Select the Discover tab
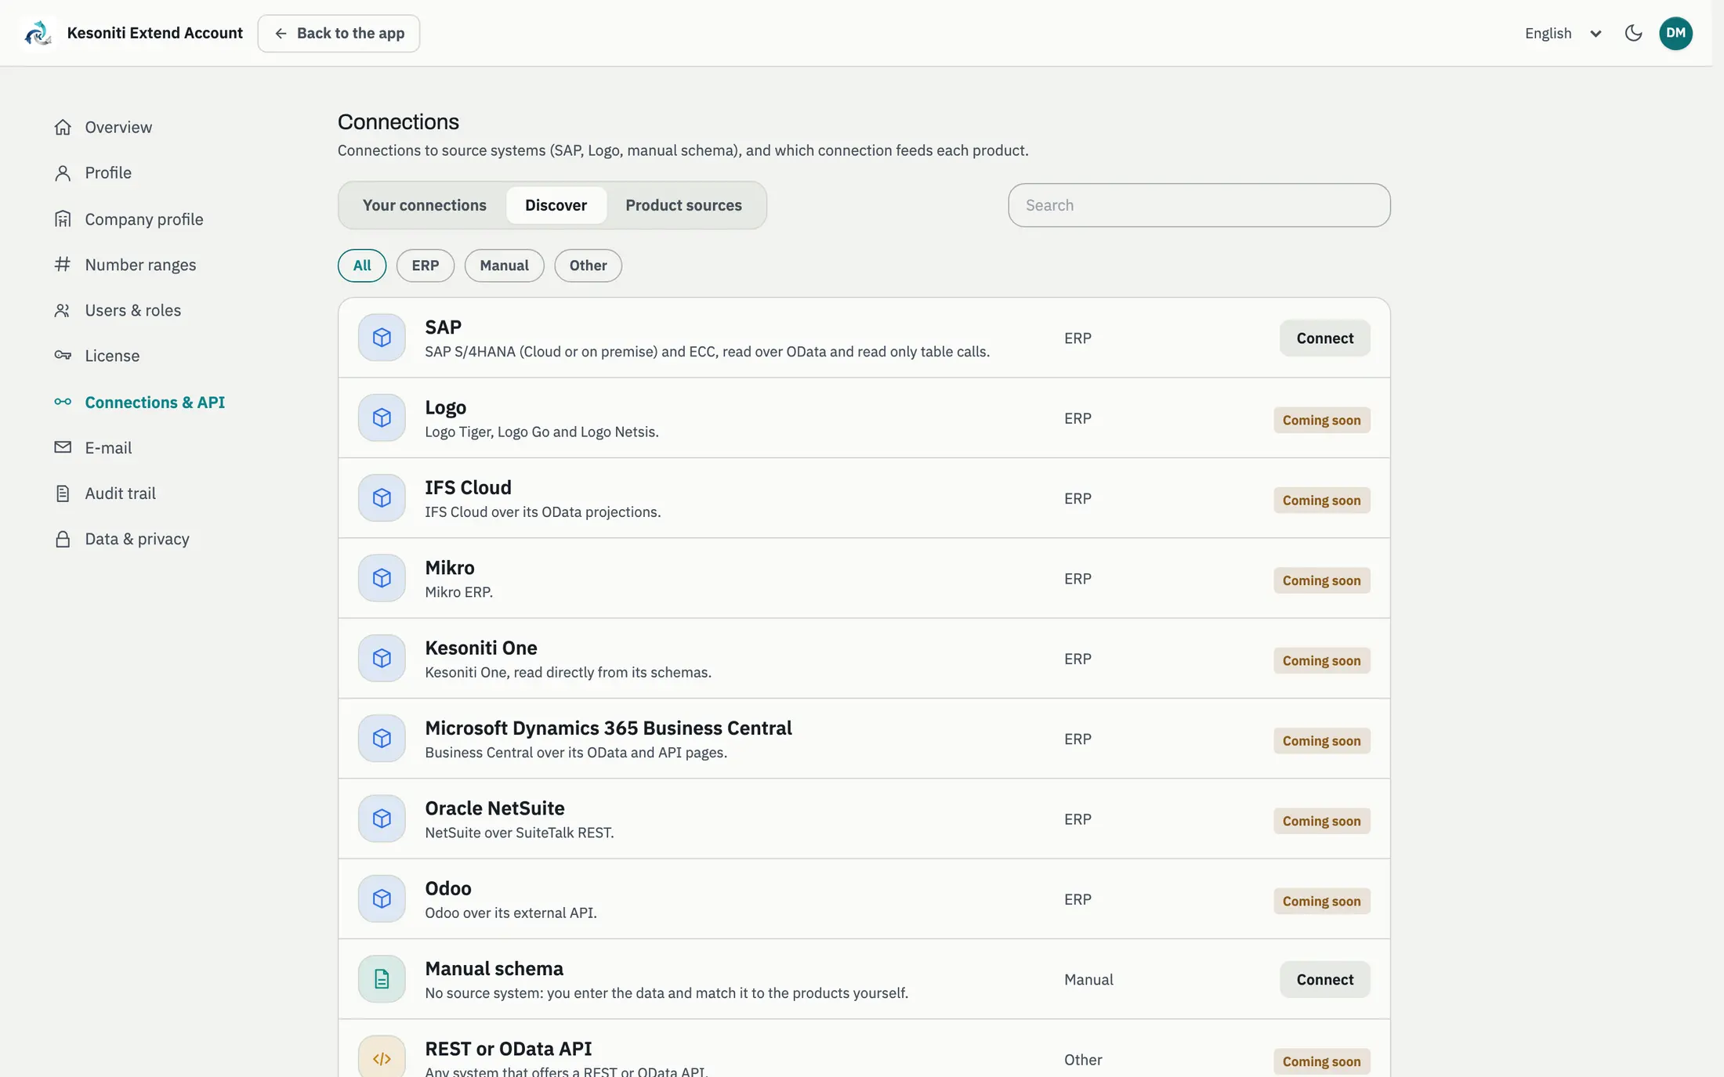This screenshot has height=1077, width=1724. pos(556,205)
